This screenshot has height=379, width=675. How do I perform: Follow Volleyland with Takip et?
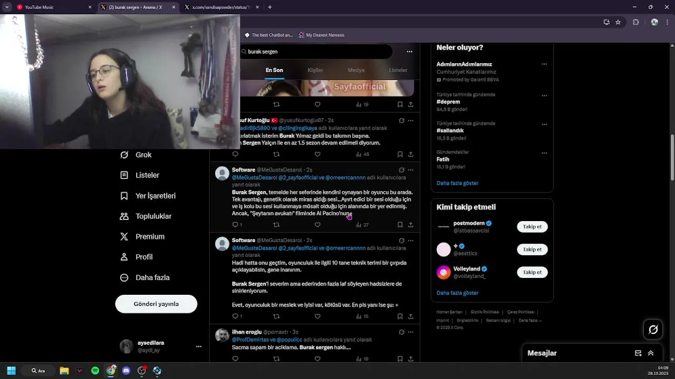point(532,272)
